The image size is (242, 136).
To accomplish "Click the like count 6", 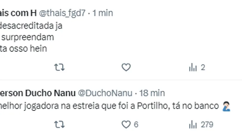I will click(136, 125).
